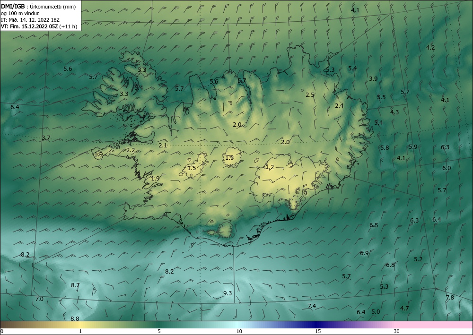Click the title line 'DMI/IGB : Úrkomumætti (mm)'
The width and height of the screenshot is (473, 335).
38,7
